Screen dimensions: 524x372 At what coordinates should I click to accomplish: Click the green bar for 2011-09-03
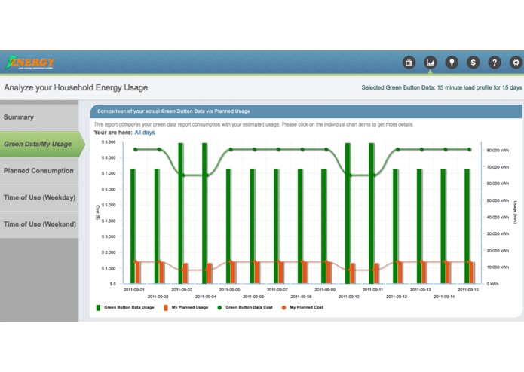(x=180, y=213)
